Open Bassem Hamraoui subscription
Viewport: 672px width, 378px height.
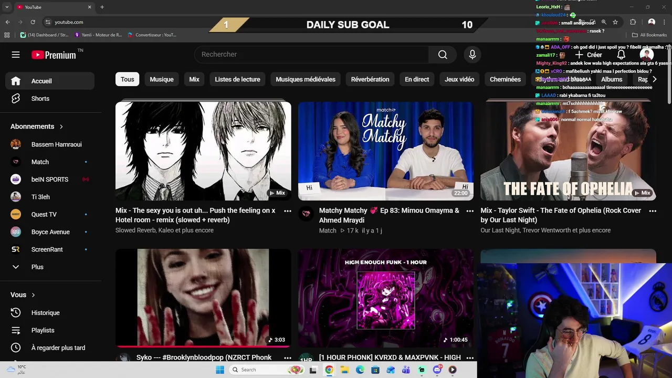pyautogui.click(x=50, y=144)
